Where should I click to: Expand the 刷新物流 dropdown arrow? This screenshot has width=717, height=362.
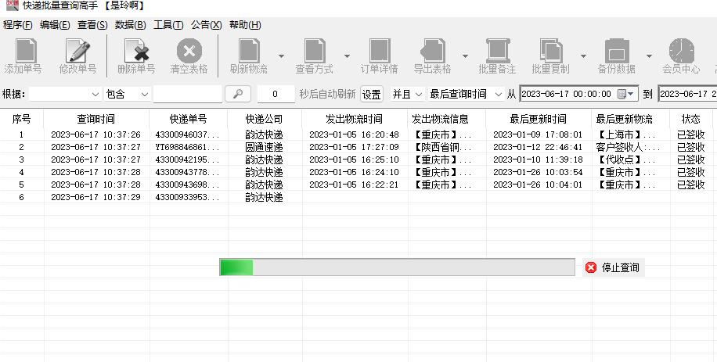point(281,56)
